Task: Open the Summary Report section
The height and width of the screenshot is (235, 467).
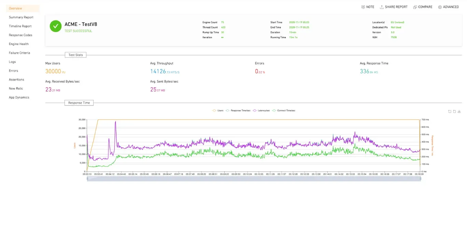Action: 21,17
